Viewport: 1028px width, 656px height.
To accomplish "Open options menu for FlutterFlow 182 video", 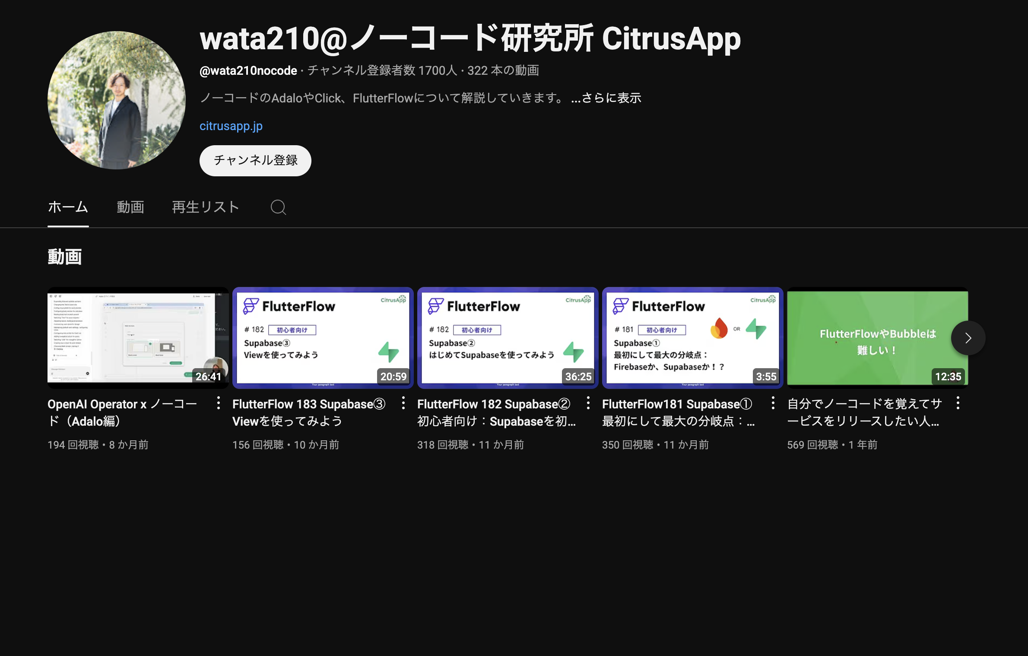I will click(587, 403).
